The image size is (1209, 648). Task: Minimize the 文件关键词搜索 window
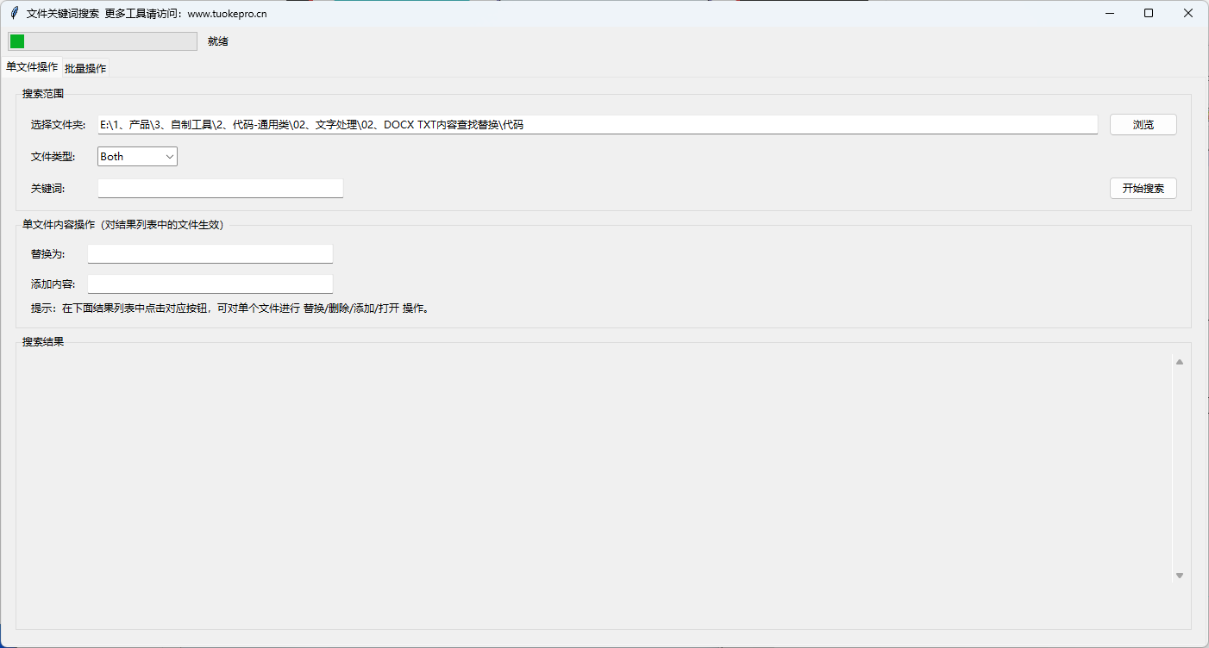1109,13
